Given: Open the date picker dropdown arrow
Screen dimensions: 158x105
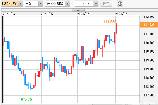Looking at the screenshot, I should [x=96, y=4].
